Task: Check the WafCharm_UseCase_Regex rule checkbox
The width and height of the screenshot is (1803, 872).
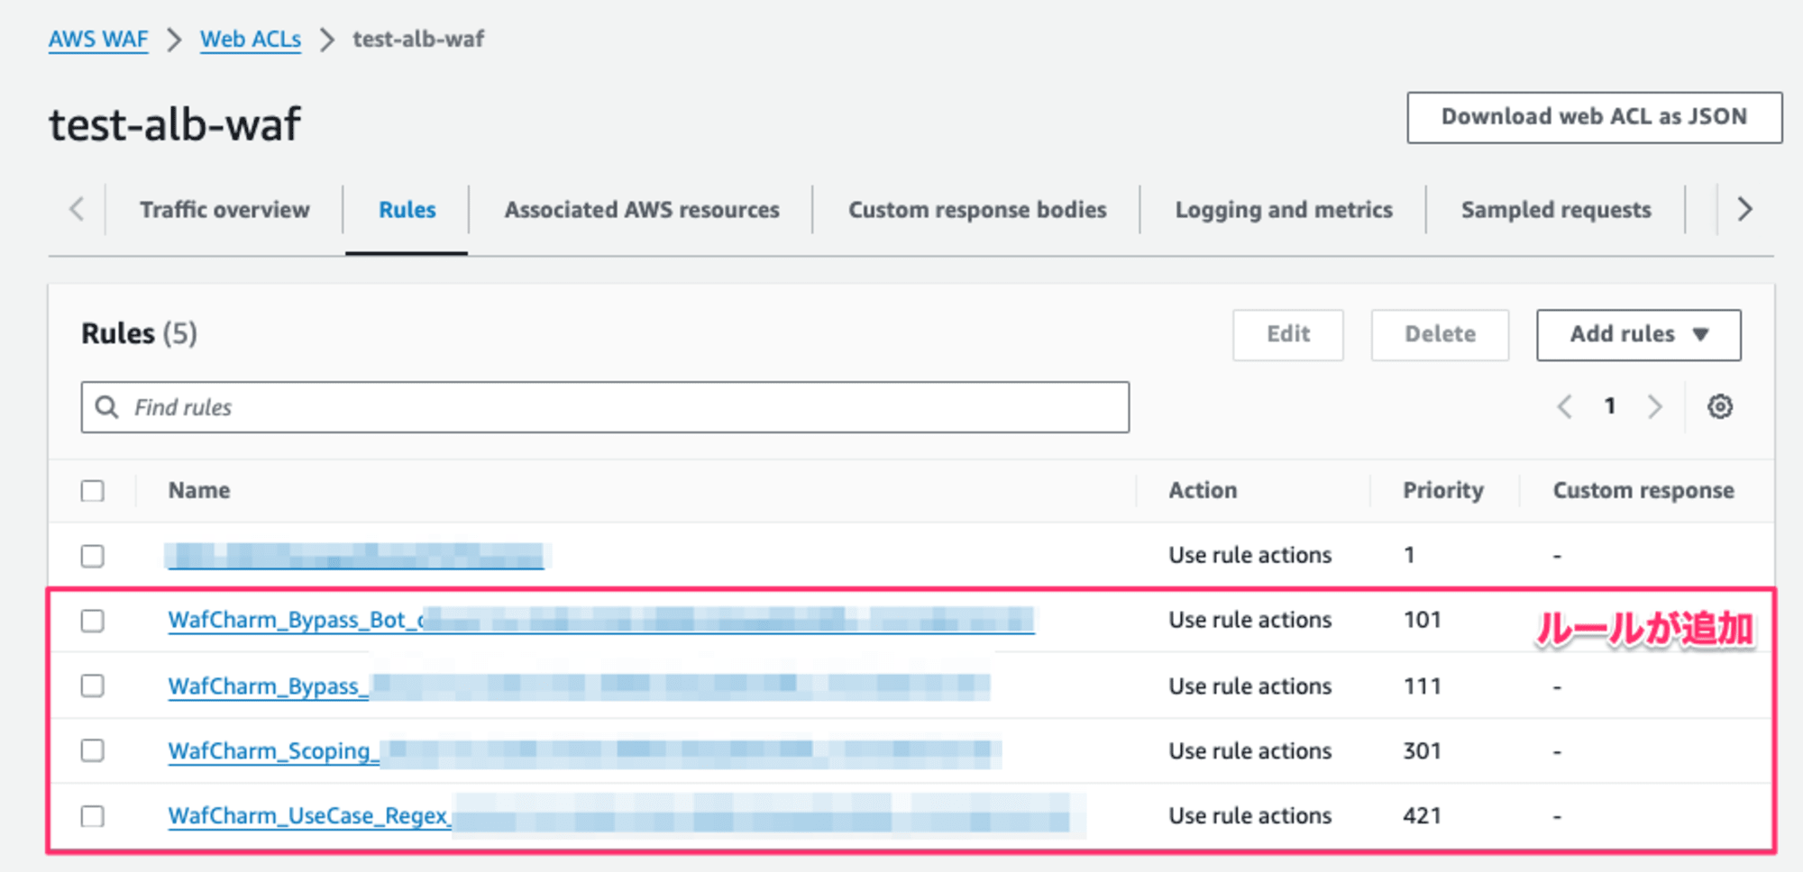Action: click(x=92, y=816)
